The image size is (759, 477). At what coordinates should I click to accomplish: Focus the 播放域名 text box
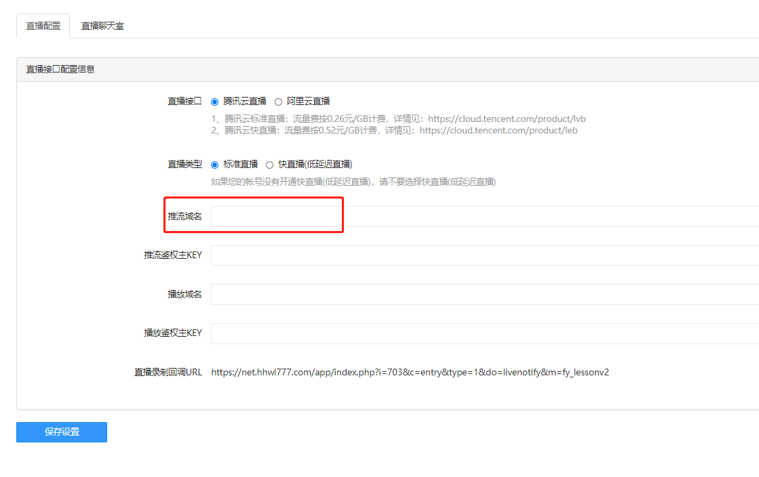click(x=484, y=294)
